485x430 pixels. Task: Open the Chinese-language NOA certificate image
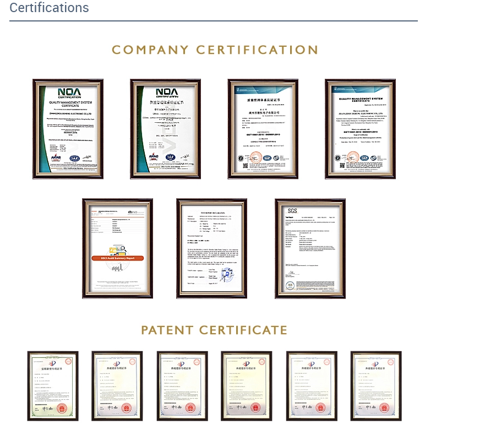[165, 129]
